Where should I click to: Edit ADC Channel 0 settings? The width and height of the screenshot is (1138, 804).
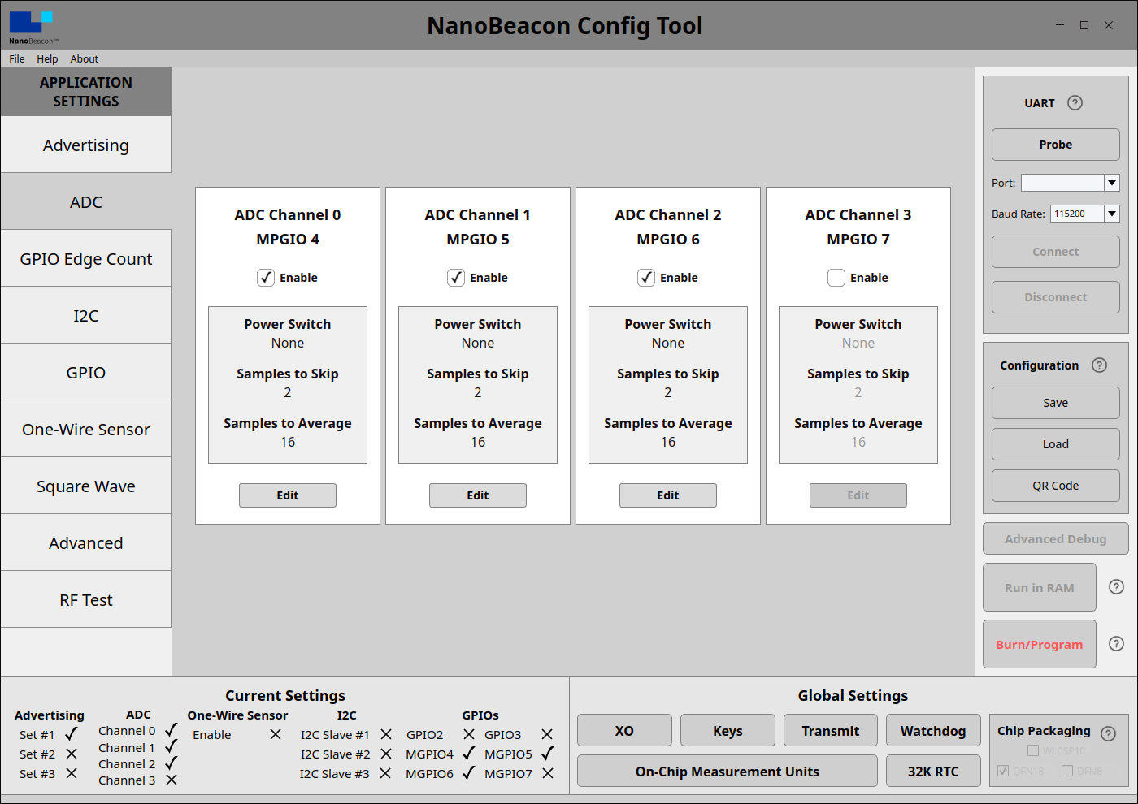coord(288,495)
